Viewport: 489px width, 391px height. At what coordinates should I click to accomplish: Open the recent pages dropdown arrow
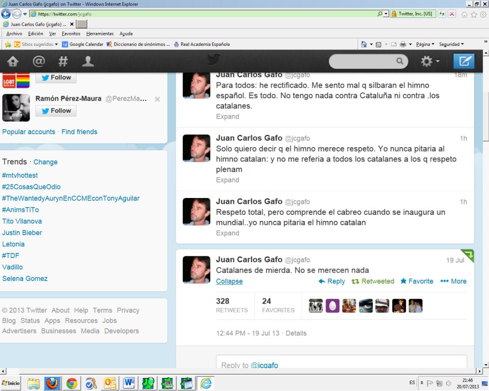click(x=25, y=14)
